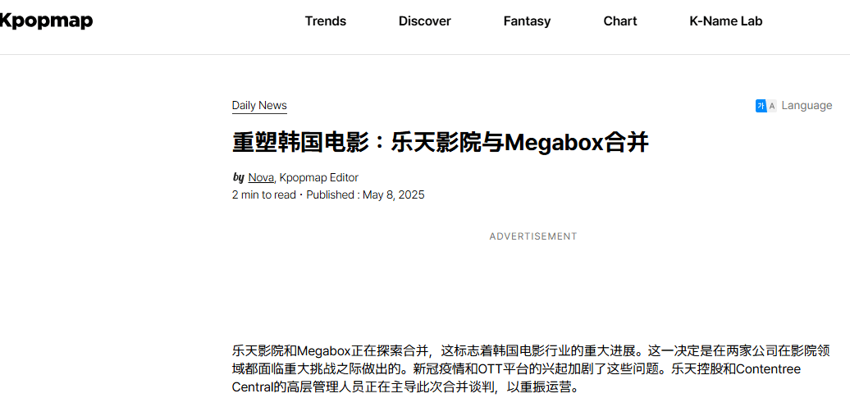Visit author Nova's profile link
This screenshot has width=850, height=398.
261,177
